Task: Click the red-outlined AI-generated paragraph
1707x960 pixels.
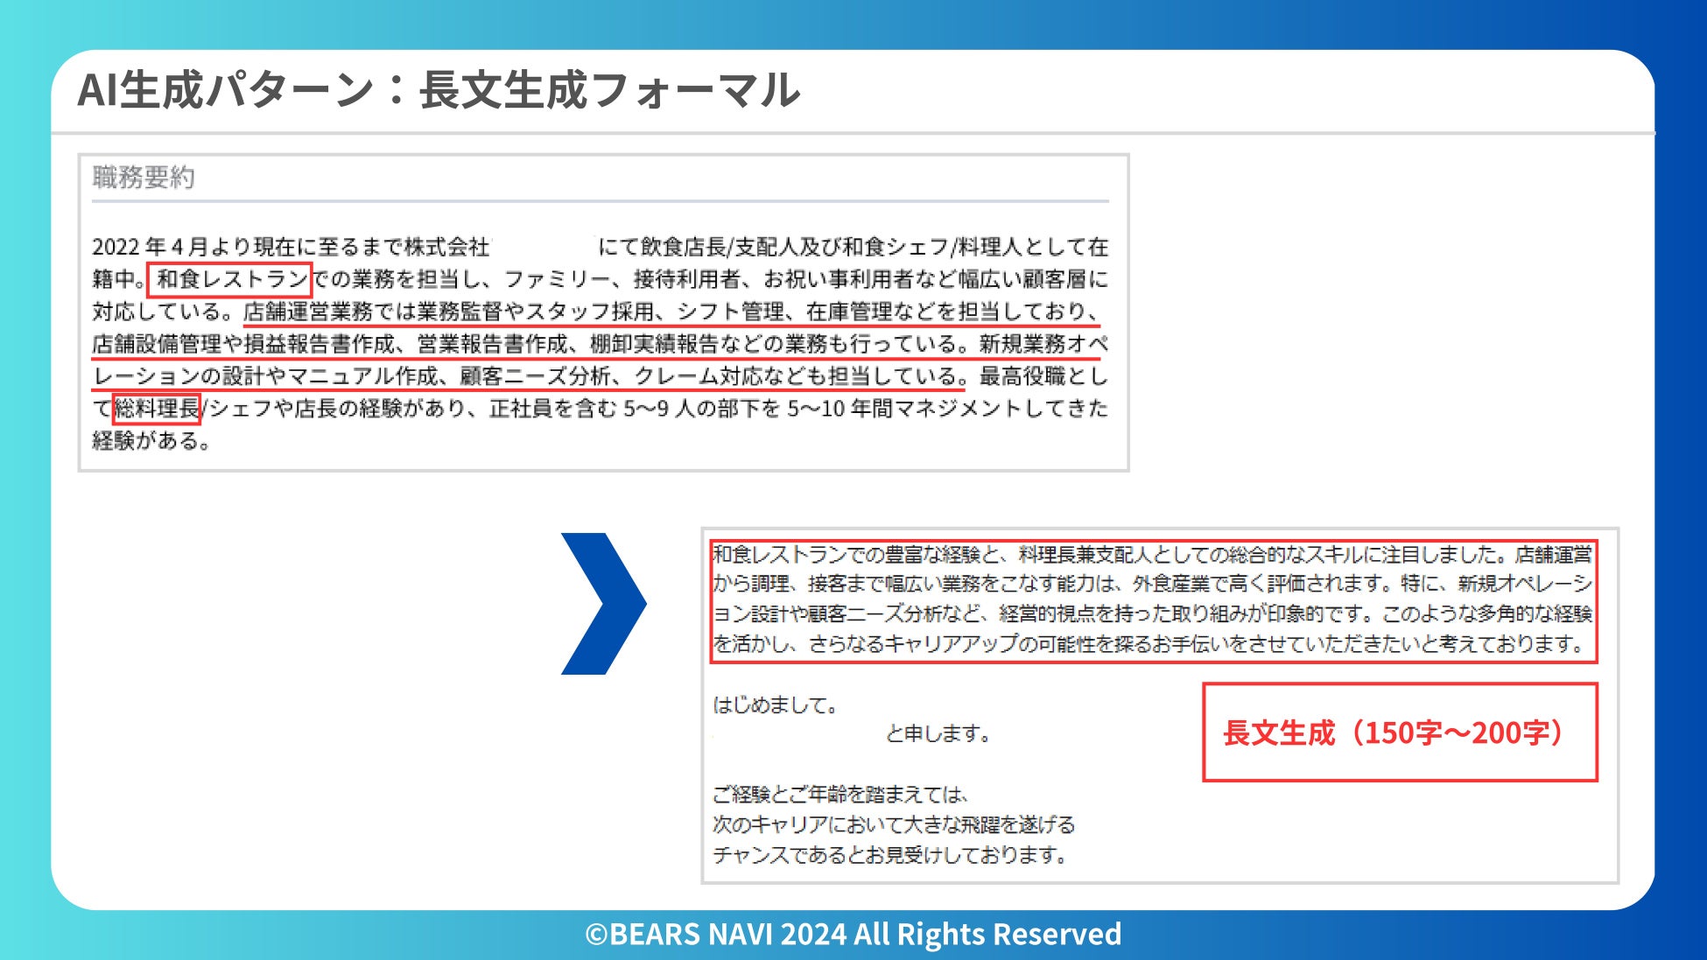Action: [1152, 600]
